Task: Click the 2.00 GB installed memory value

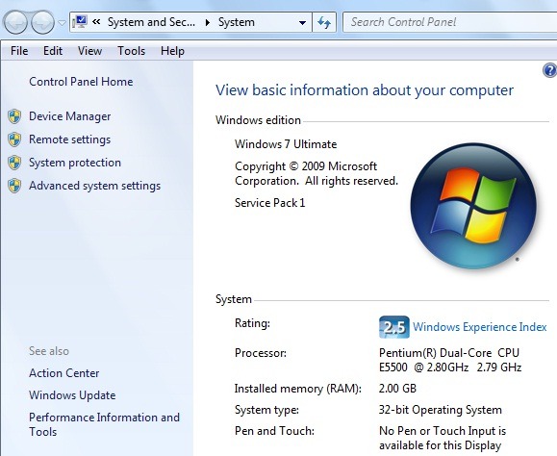Action: point(397,388)
